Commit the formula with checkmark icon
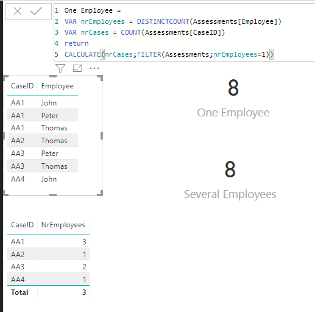The width and height of the screenshot is (315, 312). (36, 11)
